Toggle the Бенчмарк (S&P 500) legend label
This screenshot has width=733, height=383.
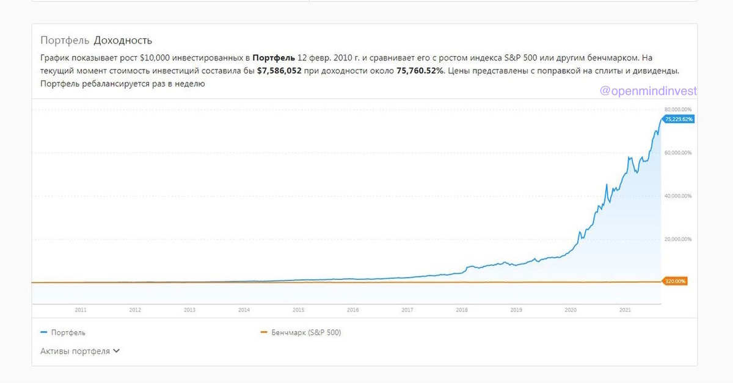[306, 332]
